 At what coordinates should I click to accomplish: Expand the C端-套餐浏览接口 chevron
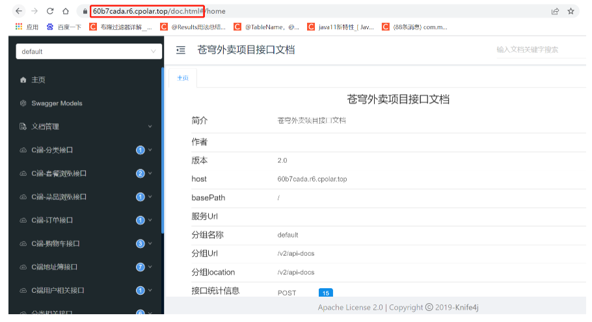click(x=150, y=173)
